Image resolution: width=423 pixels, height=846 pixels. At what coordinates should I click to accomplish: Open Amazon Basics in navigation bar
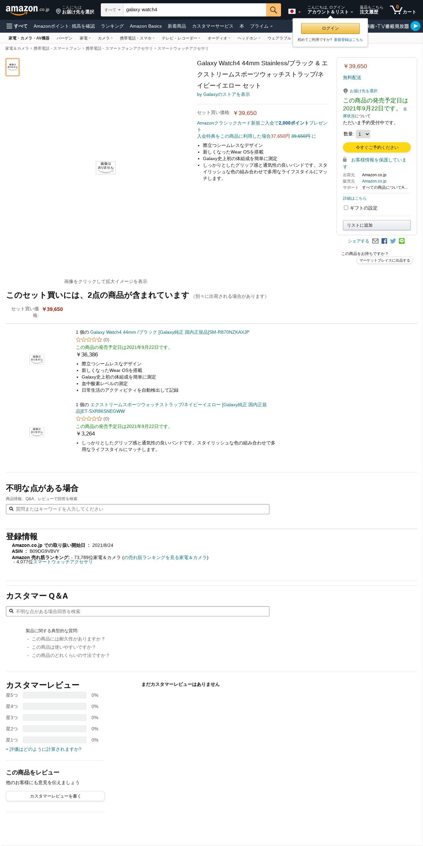tap(146, 26)
